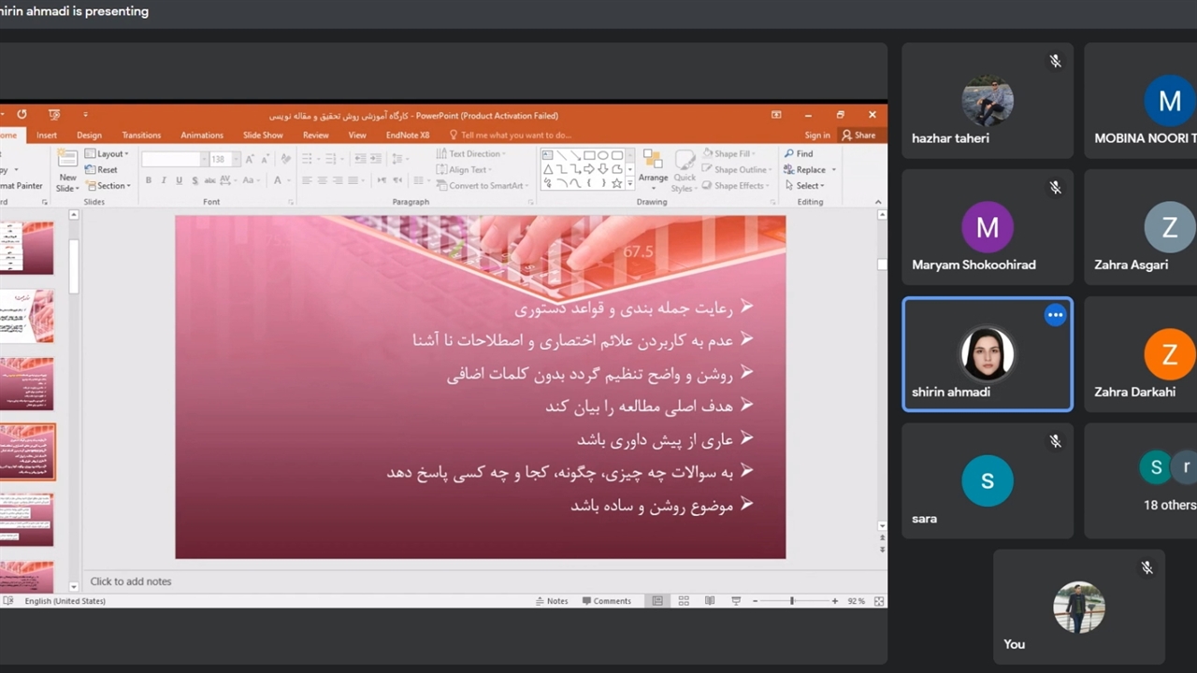Open the Transitions ribbon tab
Screen dimensions: 1197x673
[x=141, y=135]
